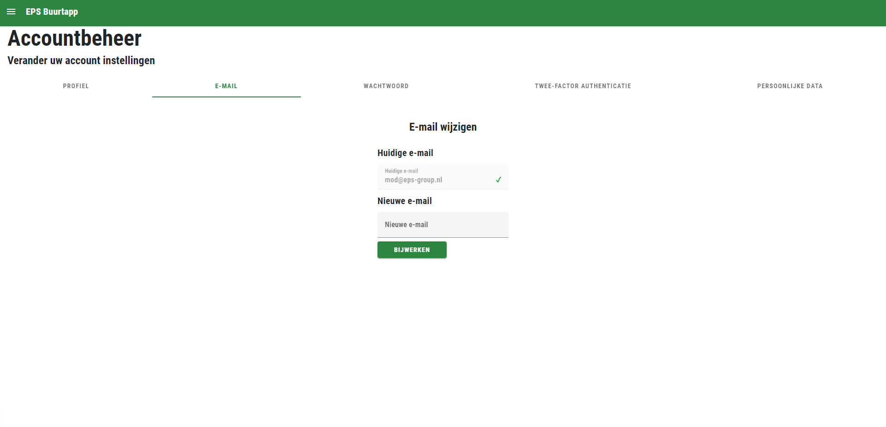Viewport: 886px width, 427px height.
Task: Switch to the Profiel tab
Action: point(76,86)
